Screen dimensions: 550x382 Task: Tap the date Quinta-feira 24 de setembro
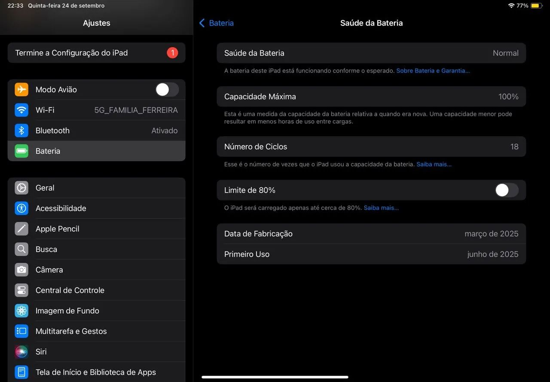[66, 6]
